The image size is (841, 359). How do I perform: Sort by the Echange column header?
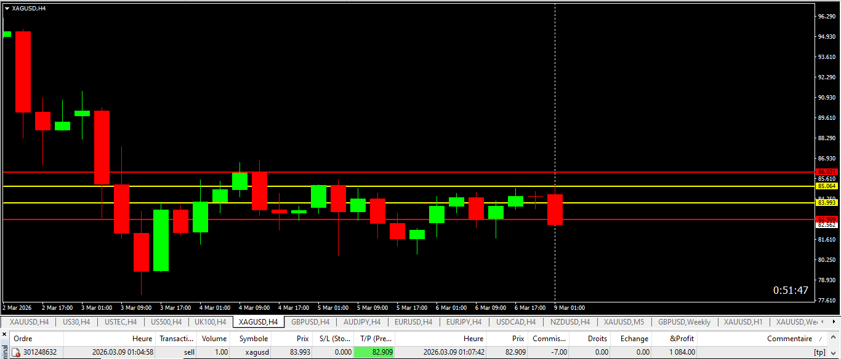[632, 339]
